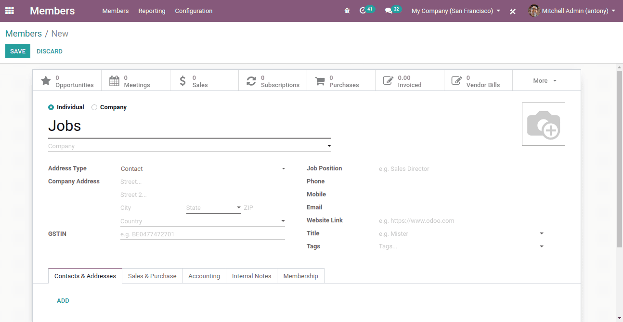Click the vertical page scrollbar
Viewport: 623px width, 322px height.
click(620, 159)
